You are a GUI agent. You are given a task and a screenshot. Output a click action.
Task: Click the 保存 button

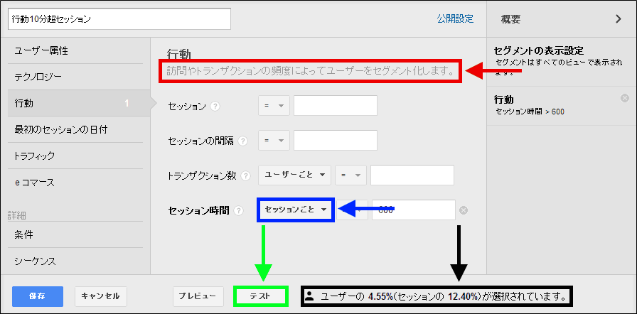tap(38, 296)
